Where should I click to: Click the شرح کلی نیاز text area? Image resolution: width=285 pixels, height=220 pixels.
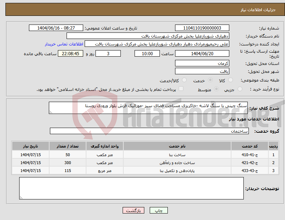pos(148,108)
